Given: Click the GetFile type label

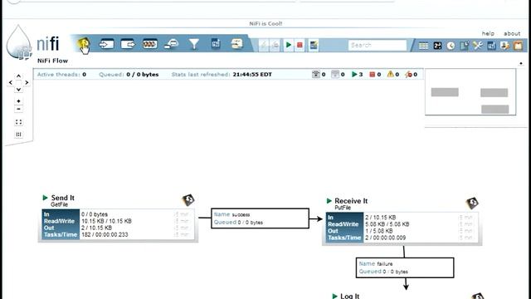Looking at the screenshot, I should 59,204.
